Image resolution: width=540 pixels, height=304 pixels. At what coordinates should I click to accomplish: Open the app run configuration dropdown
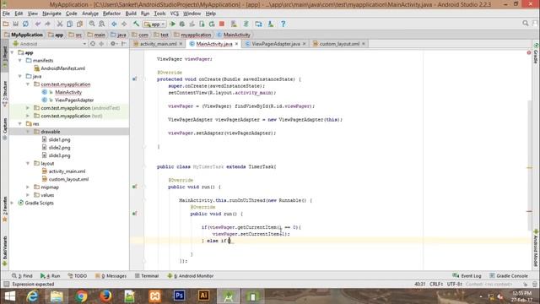(154, 24)
